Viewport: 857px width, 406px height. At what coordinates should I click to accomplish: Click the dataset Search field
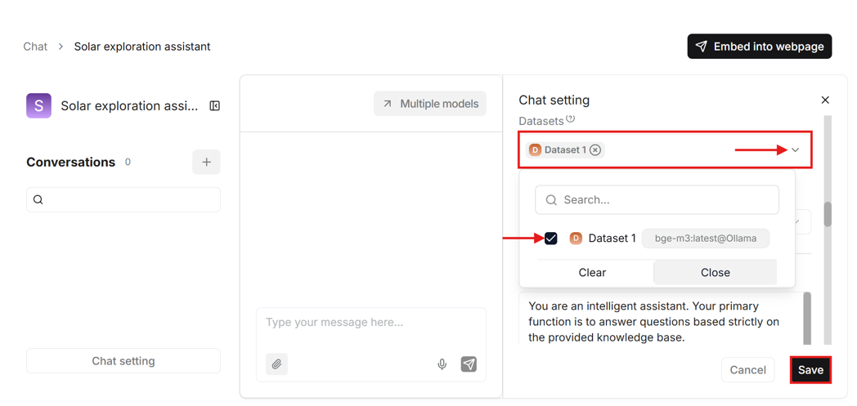(x=657, y=200)
